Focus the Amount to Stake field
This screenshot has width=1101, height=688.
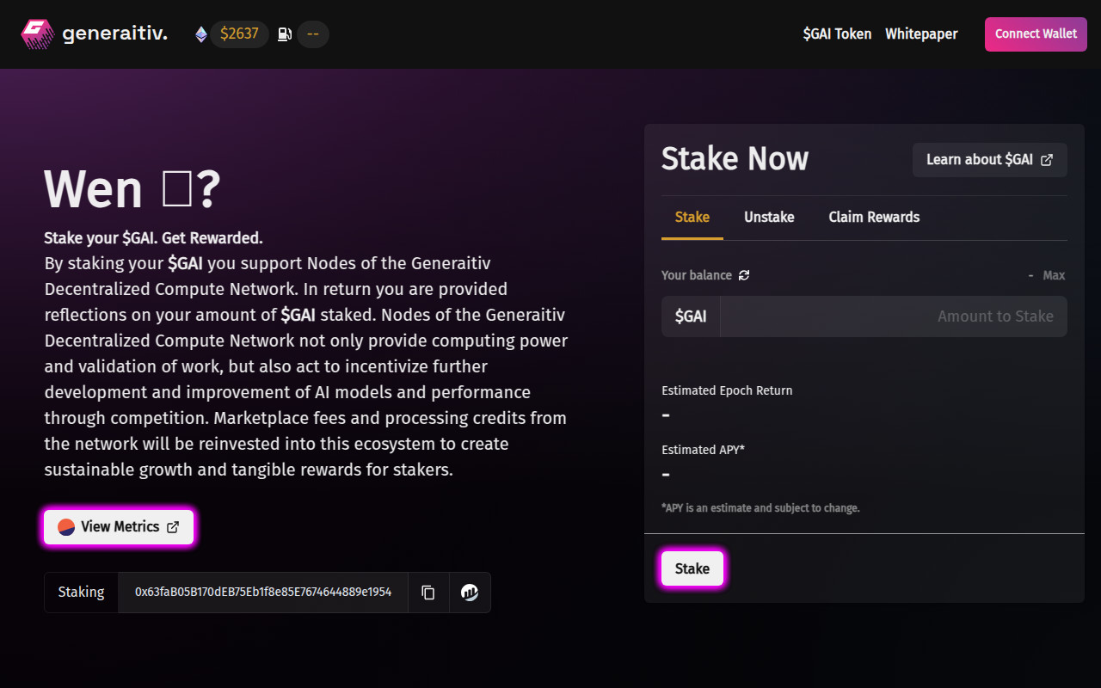(893, 316)
